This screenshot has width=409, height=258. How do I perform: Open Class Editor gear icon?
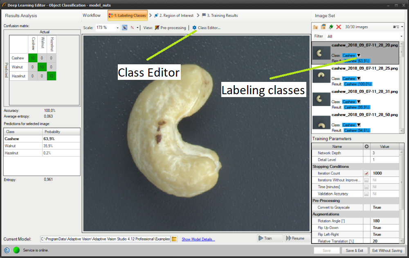[x=194, y=28]
